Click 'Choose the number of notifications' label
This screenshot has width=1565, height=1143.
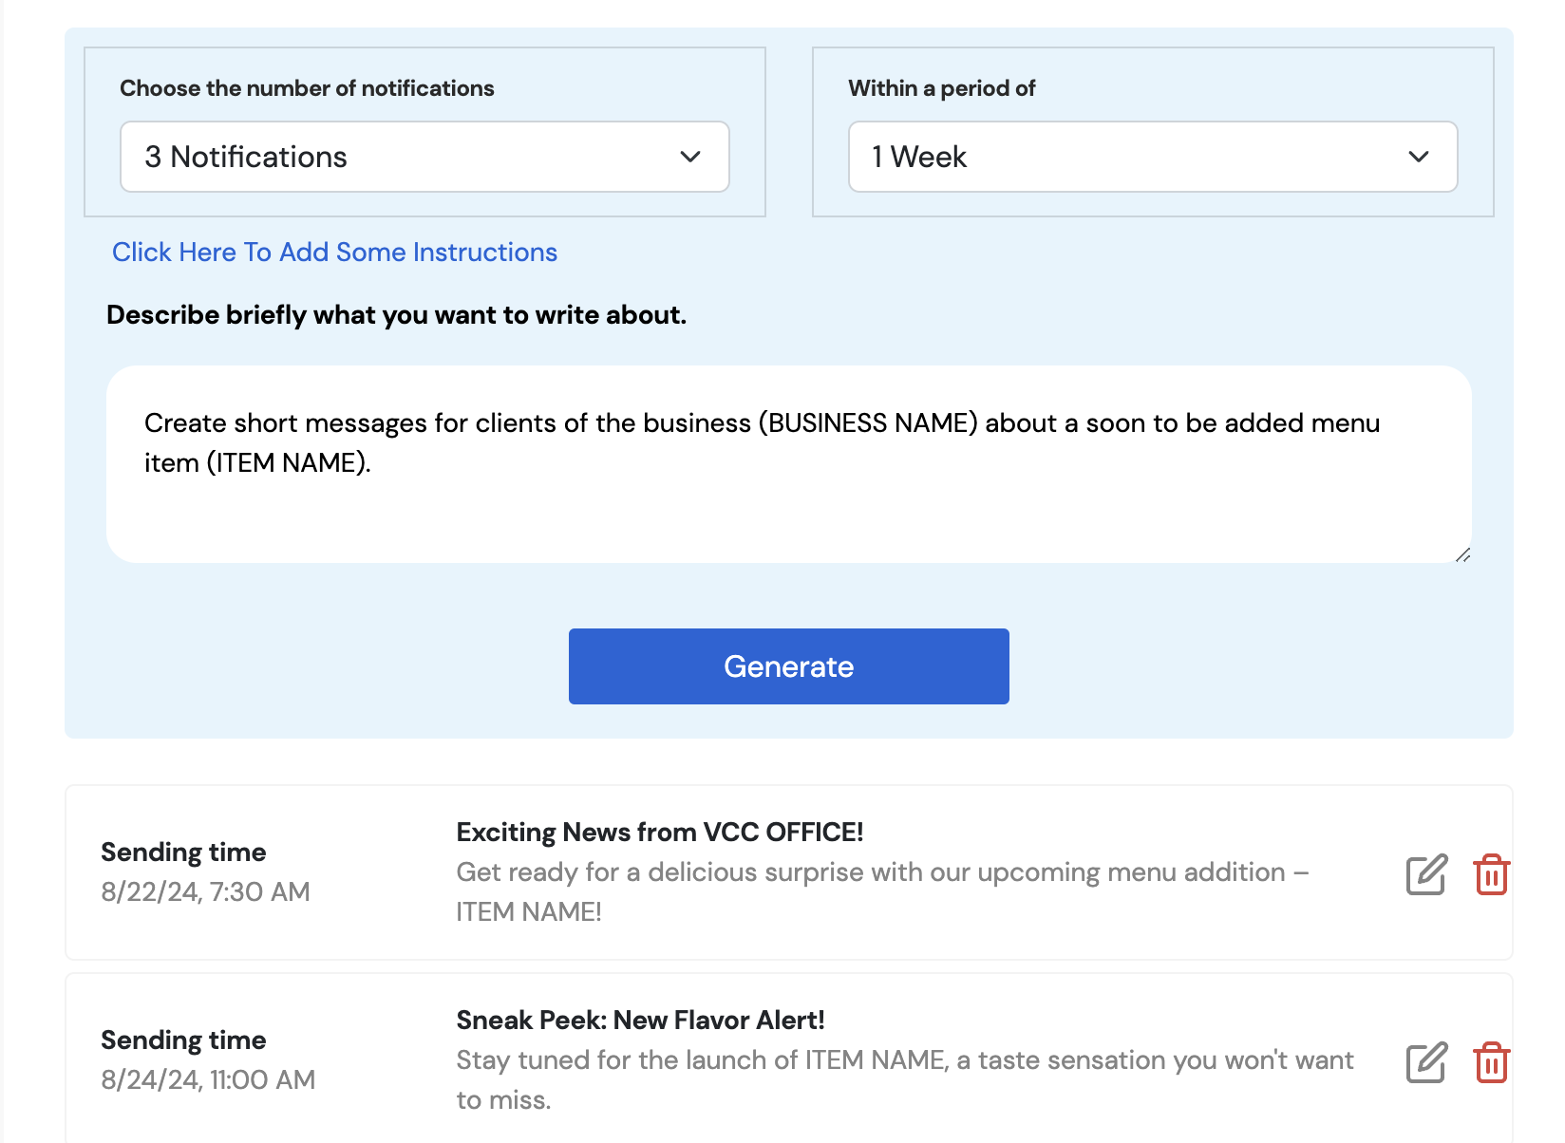tap(307, 88)
